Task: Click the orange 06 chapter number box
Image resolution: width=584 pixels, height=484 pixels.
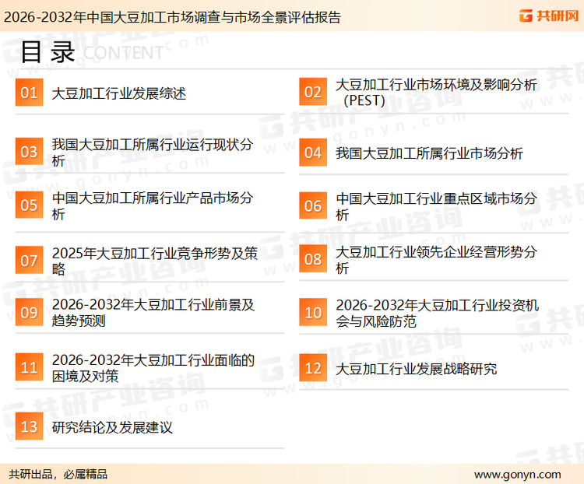Action: click(x=313, y=205)
